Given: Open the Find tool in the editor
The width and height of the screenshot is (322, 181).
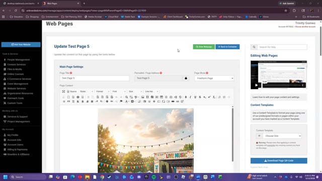Looking at the screenshot, I should 126,97.
